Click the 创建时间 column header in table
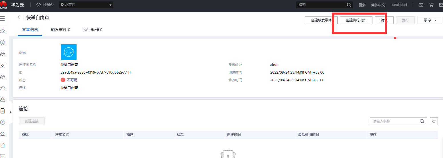Image resolution: width=443 pixels, height=158 pixels. tap(234, 135)
